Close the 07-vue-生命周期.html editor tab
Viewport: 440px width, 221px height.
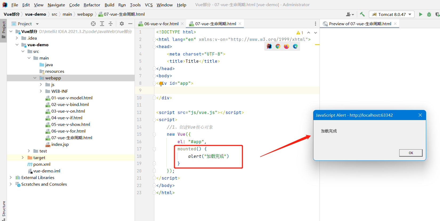[240, 24]
